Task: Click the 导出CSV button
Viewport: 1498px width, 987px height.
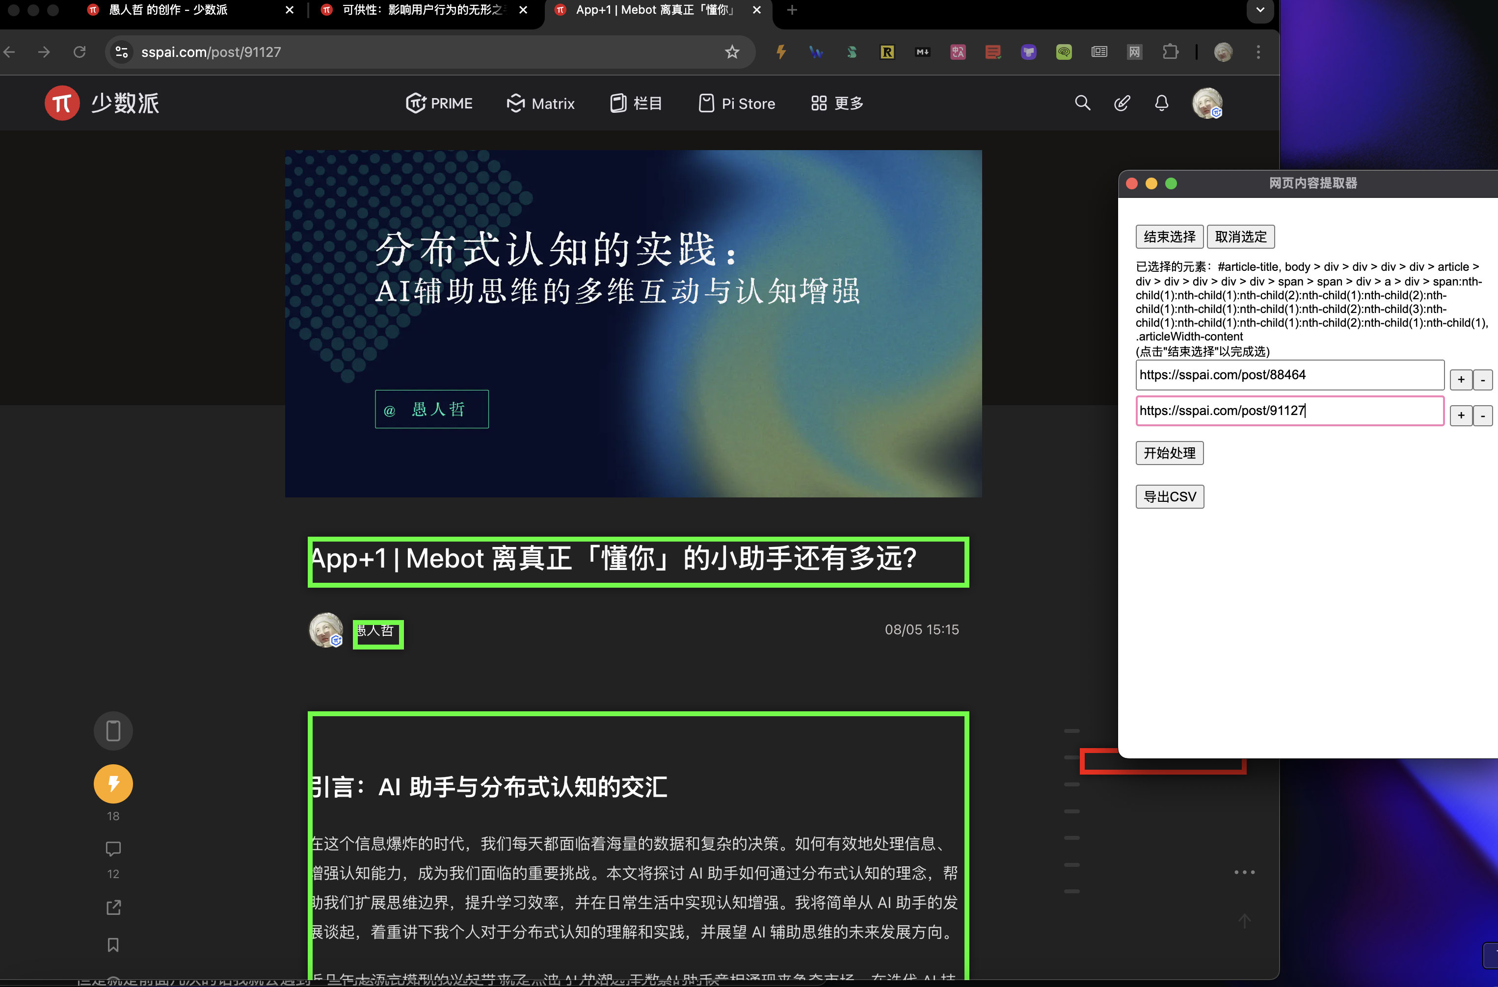Action: pyautogui.click(x=1170, y=496)
